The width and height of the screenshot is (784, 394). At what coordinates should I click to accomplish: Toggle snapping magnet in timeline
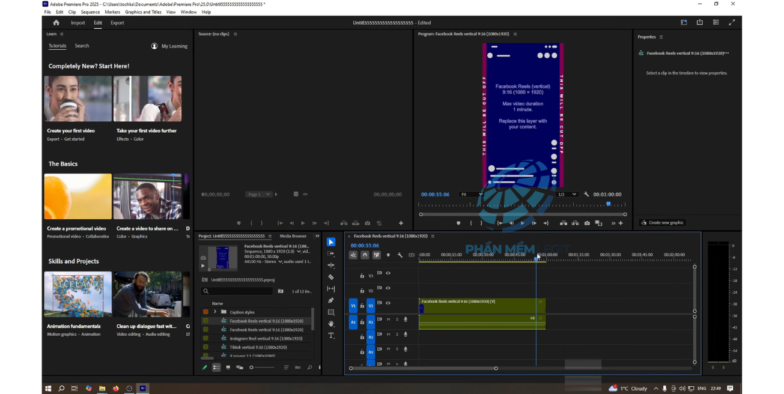pos(365,255)
